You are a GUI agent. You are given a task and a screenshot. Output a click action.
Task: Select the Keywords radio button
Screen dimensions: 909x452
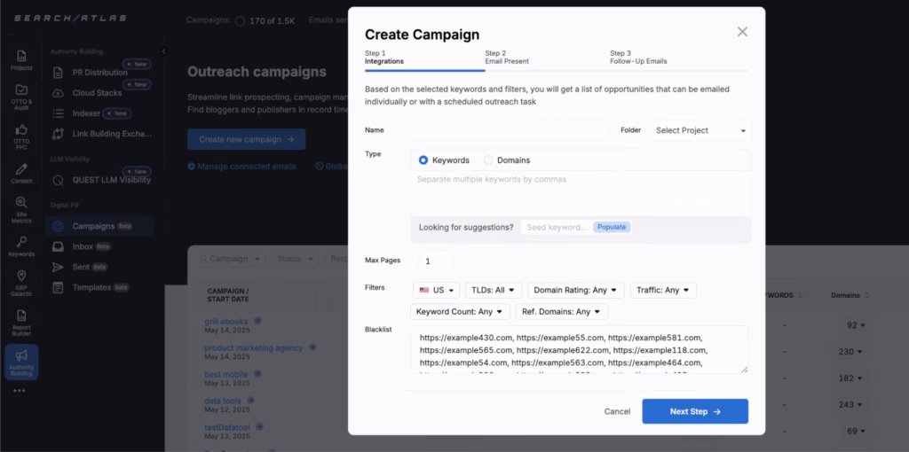[x=423, y=160]
